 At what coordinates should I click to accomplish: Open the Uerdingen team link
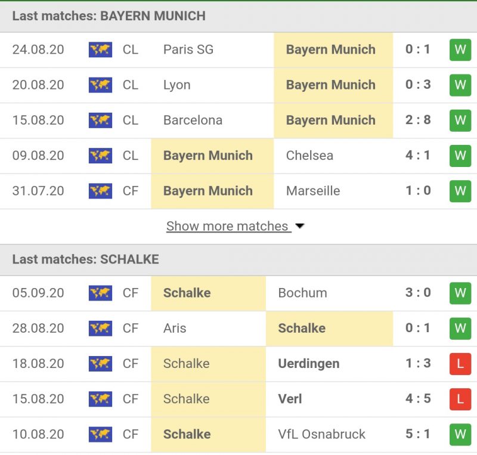coord(309,363)
